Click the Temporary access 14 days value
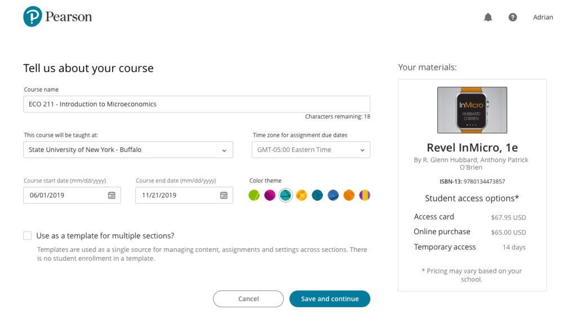577x323 pixels. [x=514, y=247]
